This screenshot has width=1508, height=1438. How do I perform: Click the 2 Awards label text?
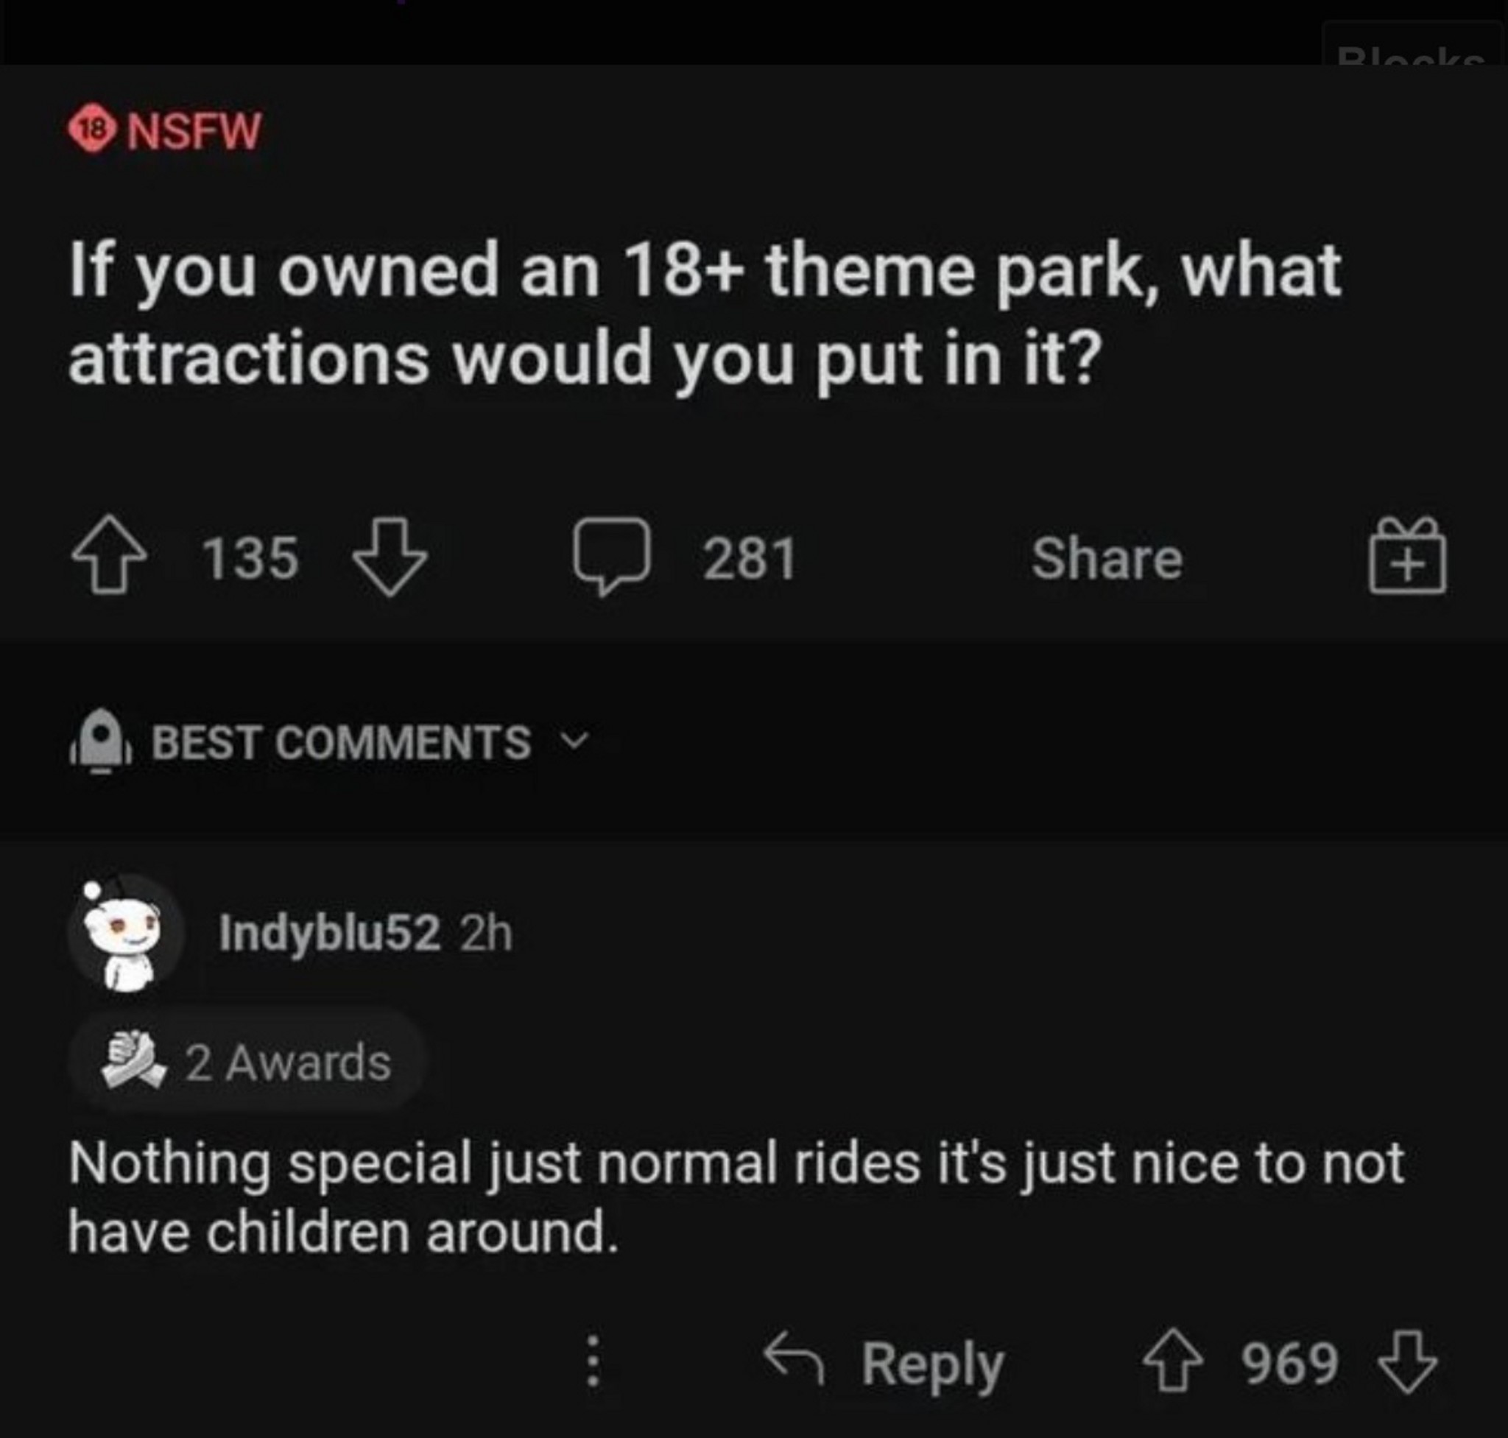pyautogui.click(x=288, y=1062)
